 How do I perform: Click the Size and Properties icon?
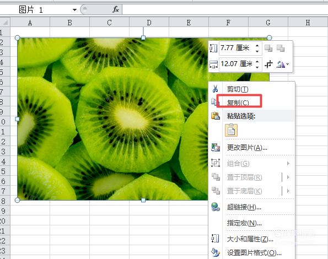click(x=215, y=239)
